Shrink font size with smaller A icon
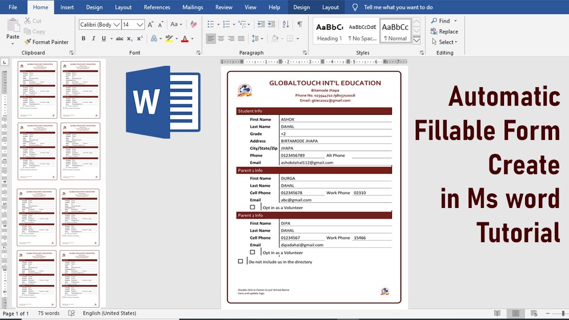The height and width of the screenshot is (320, 569). tap(161, 24)
